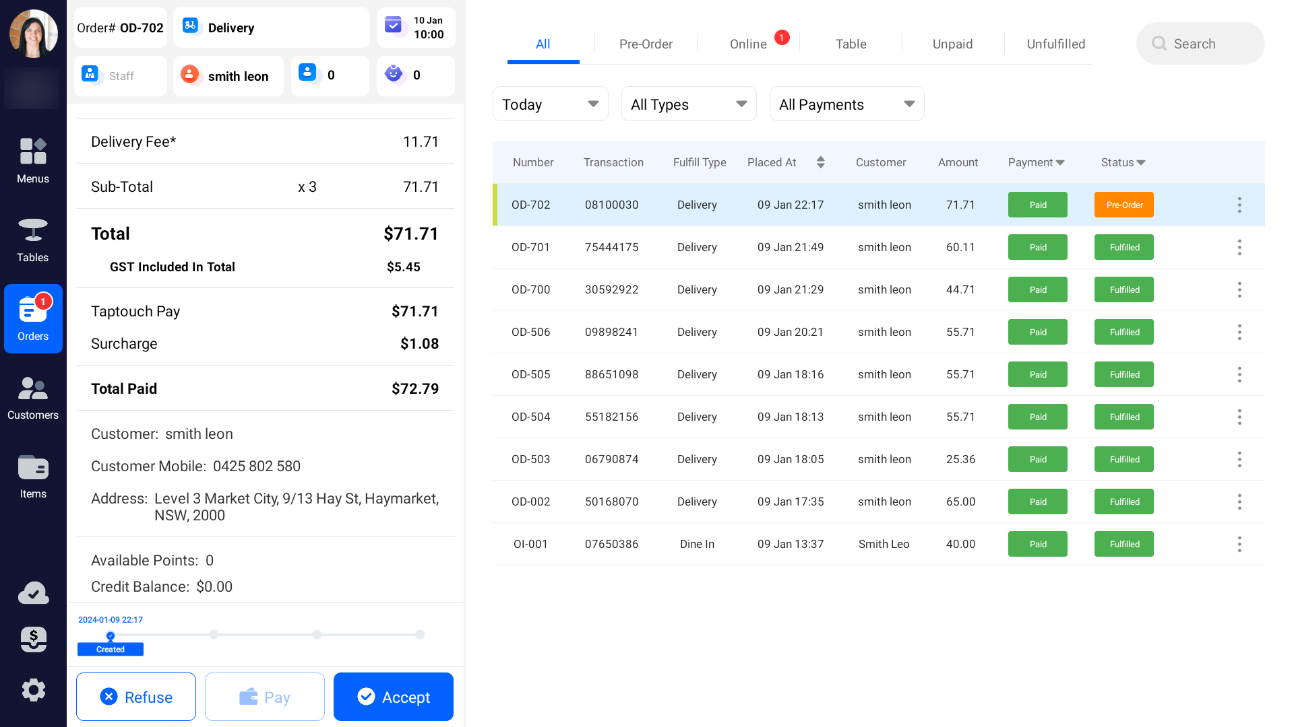The image size is (1294, 727).
Task: Switch to the Unfulfilled orders tab
Action: pos(1055,44)
